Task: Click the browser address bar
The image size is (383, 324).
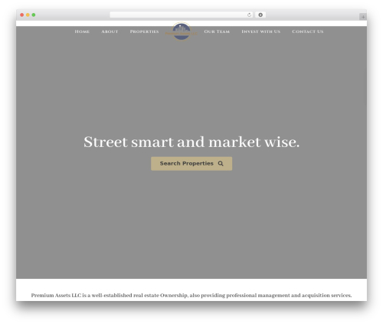Action: [182, 15]
